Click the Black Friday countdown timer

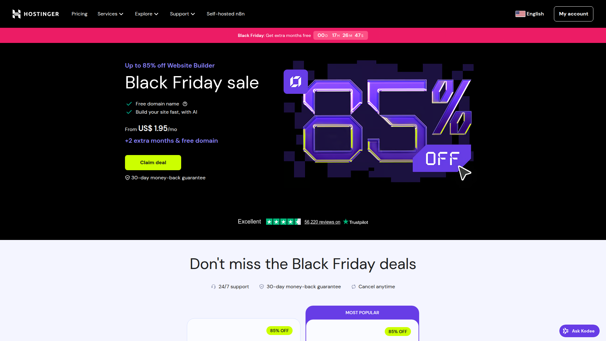pyautogui.click(x=340, y=35)
